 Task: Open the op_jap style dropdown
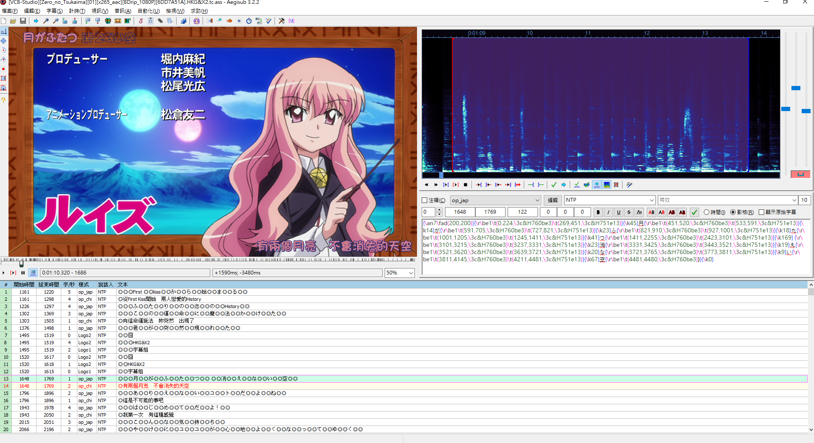495,200
